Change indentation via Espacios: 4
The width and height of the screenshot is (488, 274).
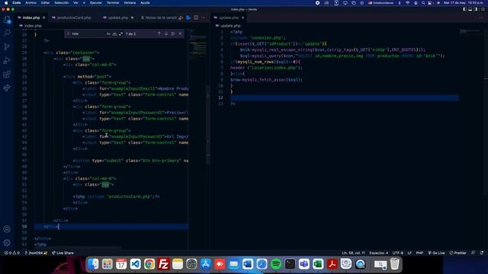pos(379,253)
